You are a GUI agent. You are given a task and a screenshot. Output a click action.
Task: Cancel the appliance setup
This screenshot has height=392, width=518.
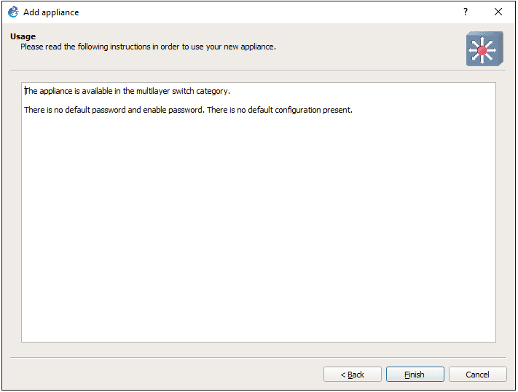click(477, 375)
